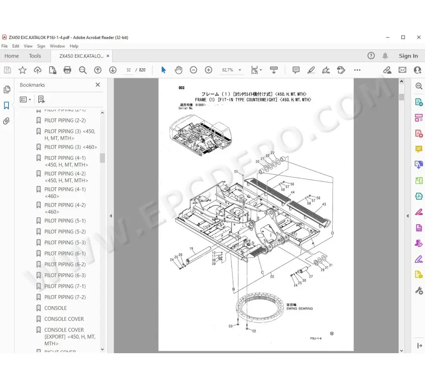Click the bookmarks list scrollbar thumb

(x=102, y=158)
